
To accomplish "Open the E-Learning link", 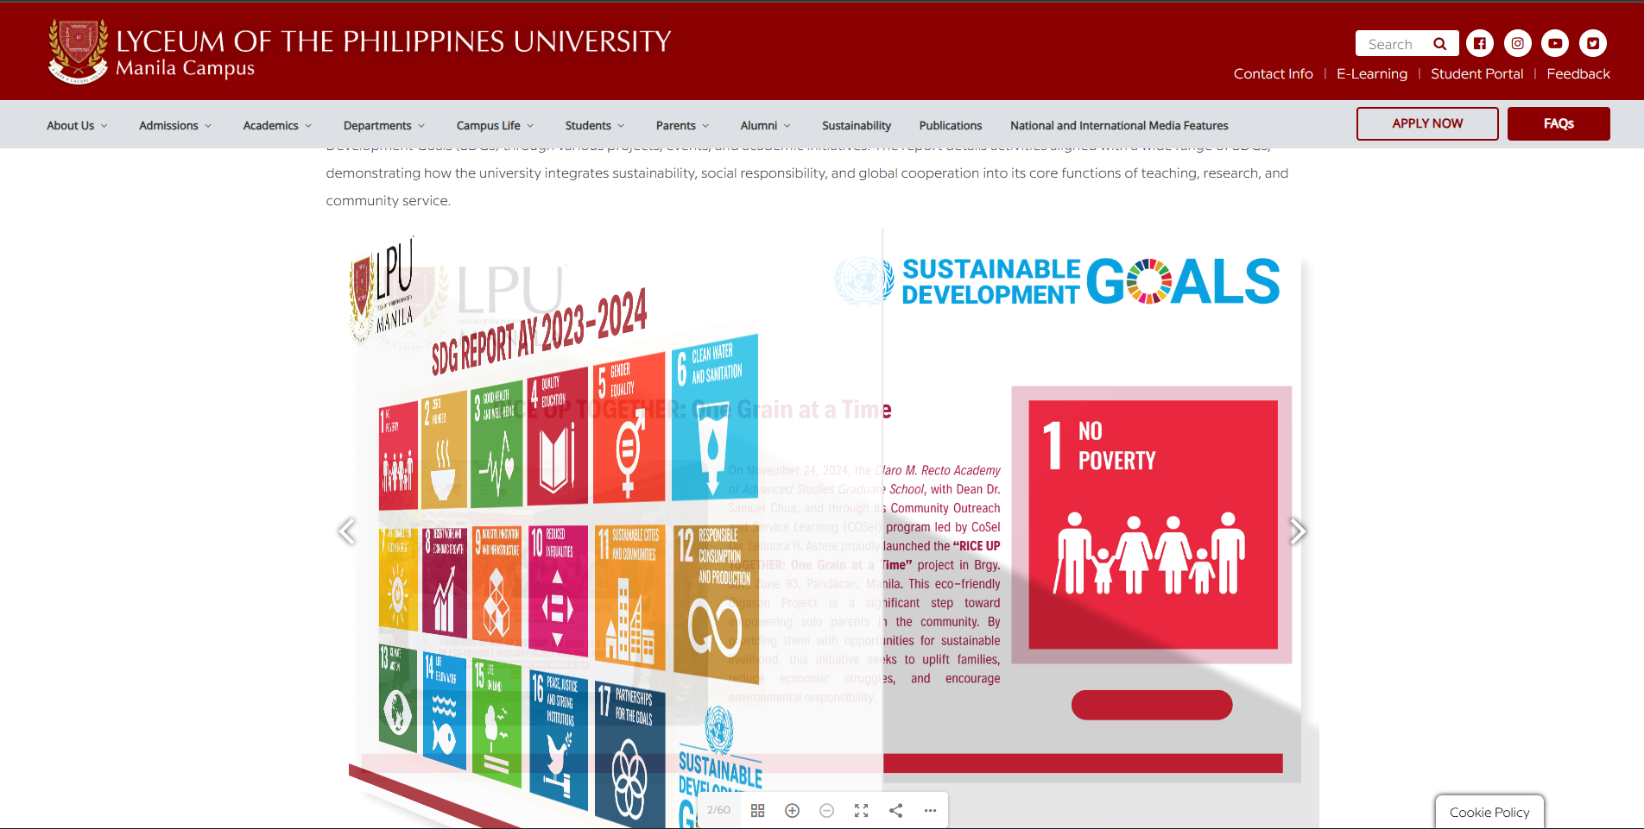I will [1372, 74].
